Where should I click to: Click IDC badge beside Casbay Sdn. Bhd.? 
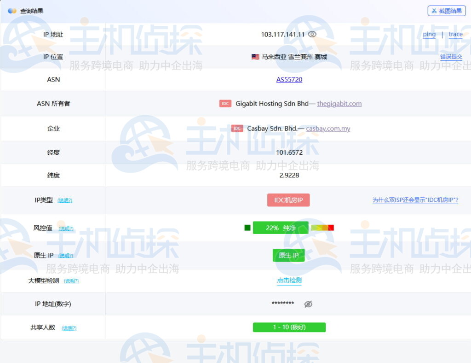(237, 129)
